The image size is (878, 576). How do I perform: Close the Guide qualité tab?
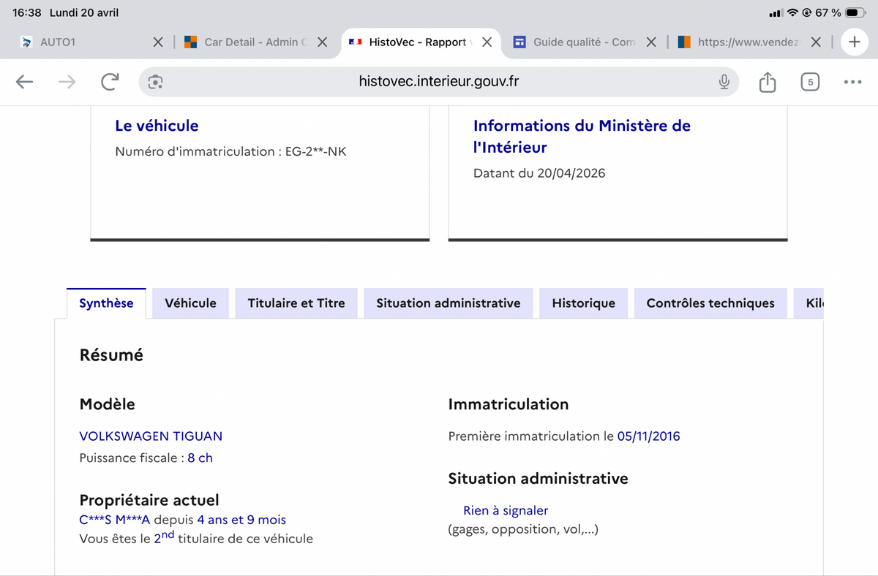click(x=651, y=42)
